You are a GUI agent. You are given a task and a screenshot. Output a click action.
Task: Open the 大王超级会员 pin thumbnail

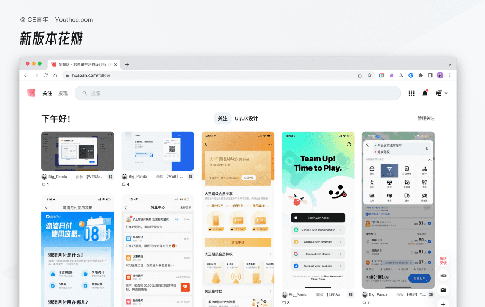click(x=238, y=219)
